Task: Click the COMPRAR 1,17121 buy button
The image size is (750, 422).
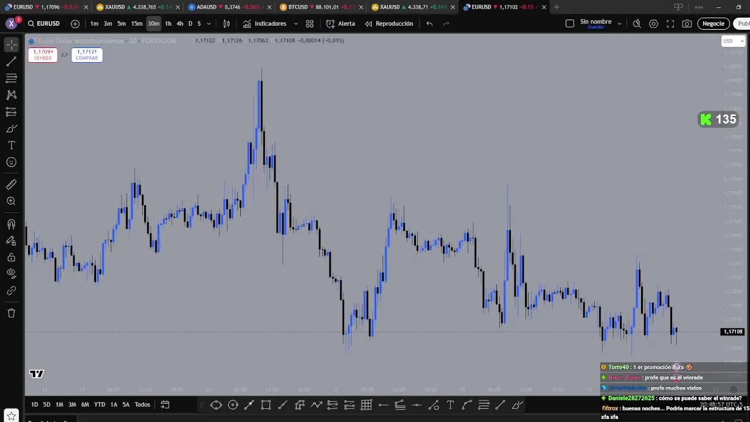Action: coord(87,55)
